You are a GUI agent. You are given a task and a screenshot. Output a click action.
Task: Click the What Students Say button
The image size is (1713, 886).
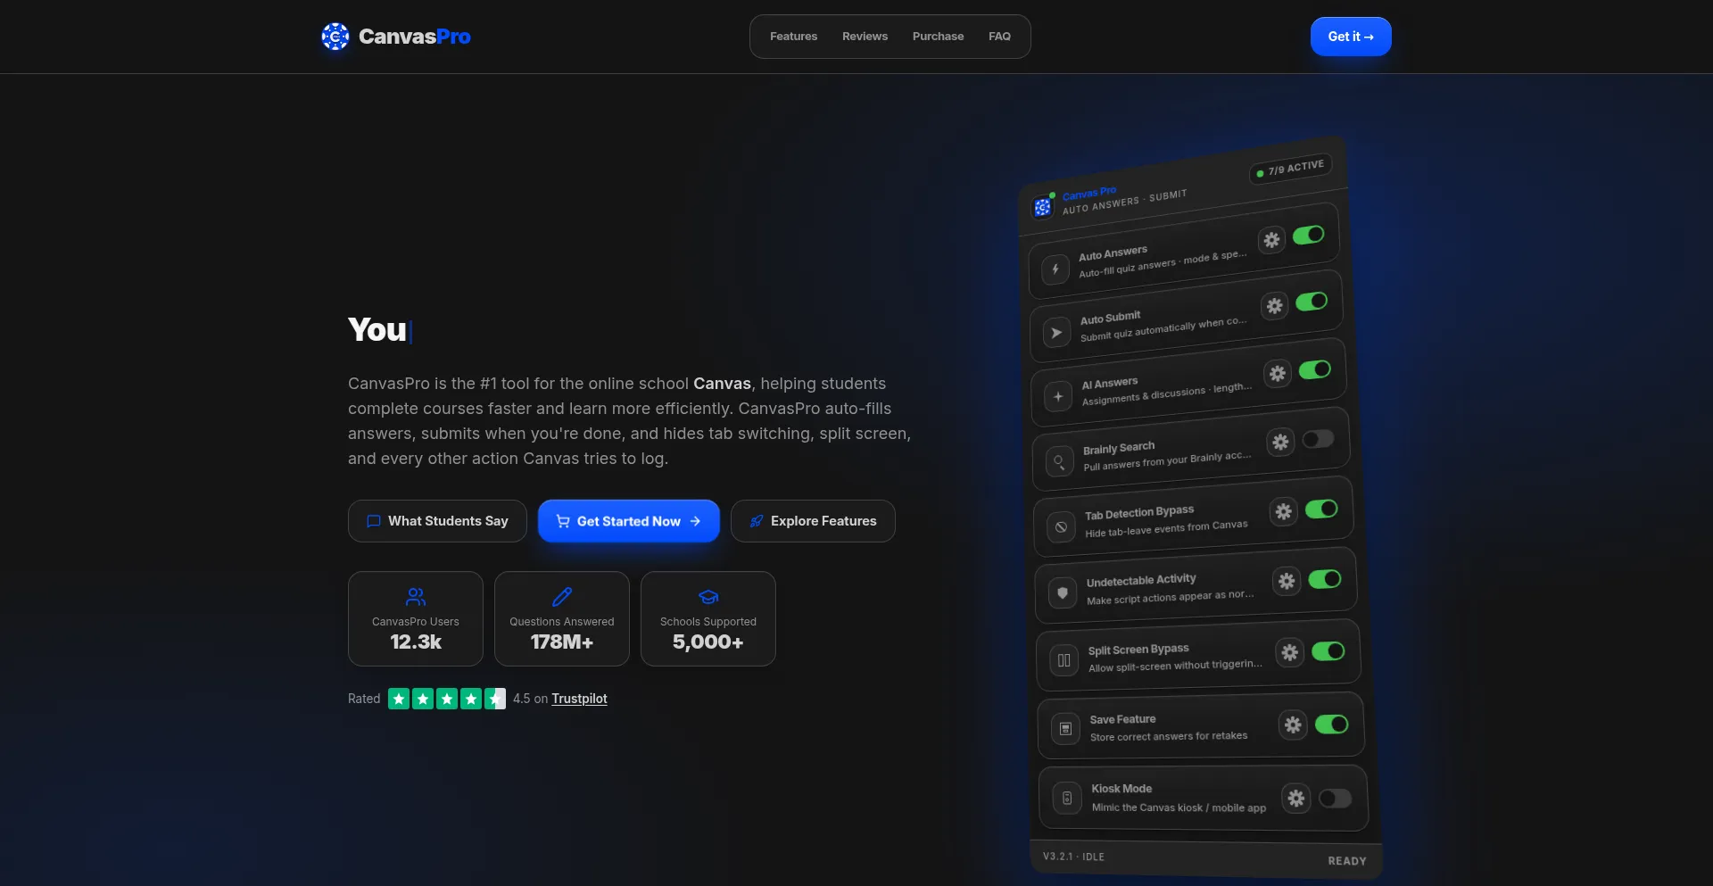[x=437, y=521]
